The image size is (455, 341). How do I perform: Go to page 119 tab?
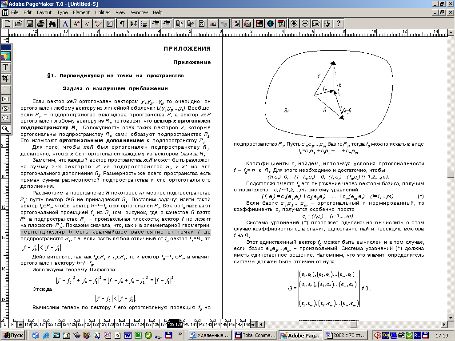pyautogui.click(x=28, y=324)
